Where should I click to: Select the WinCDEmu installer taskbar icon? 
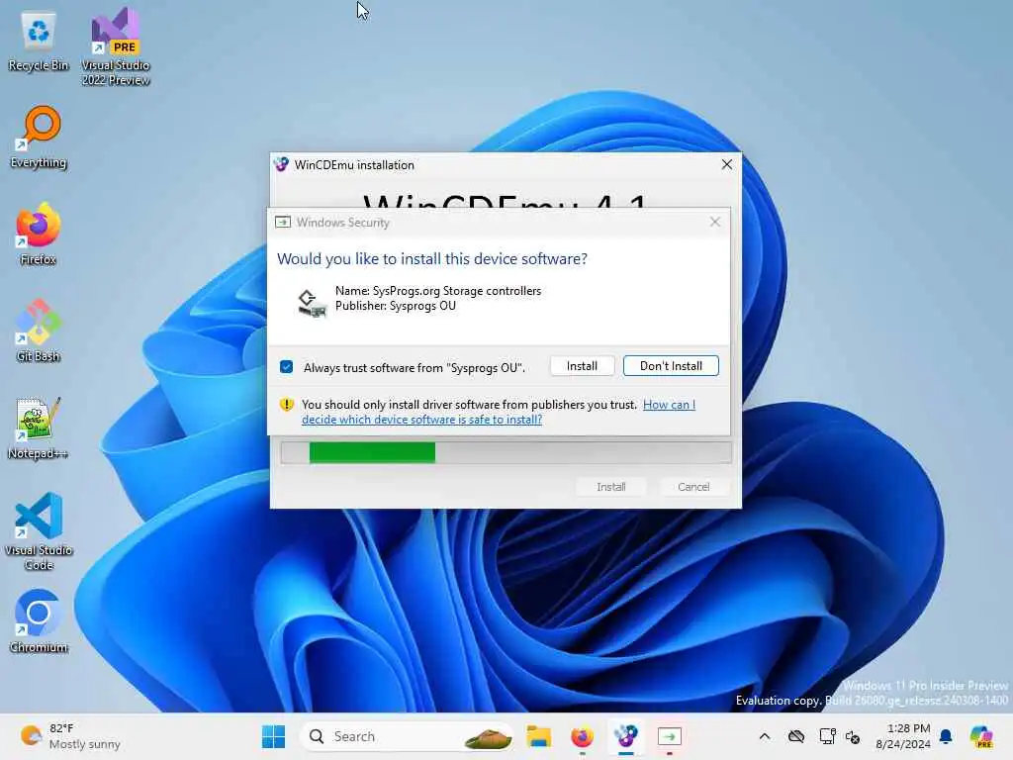625,736
